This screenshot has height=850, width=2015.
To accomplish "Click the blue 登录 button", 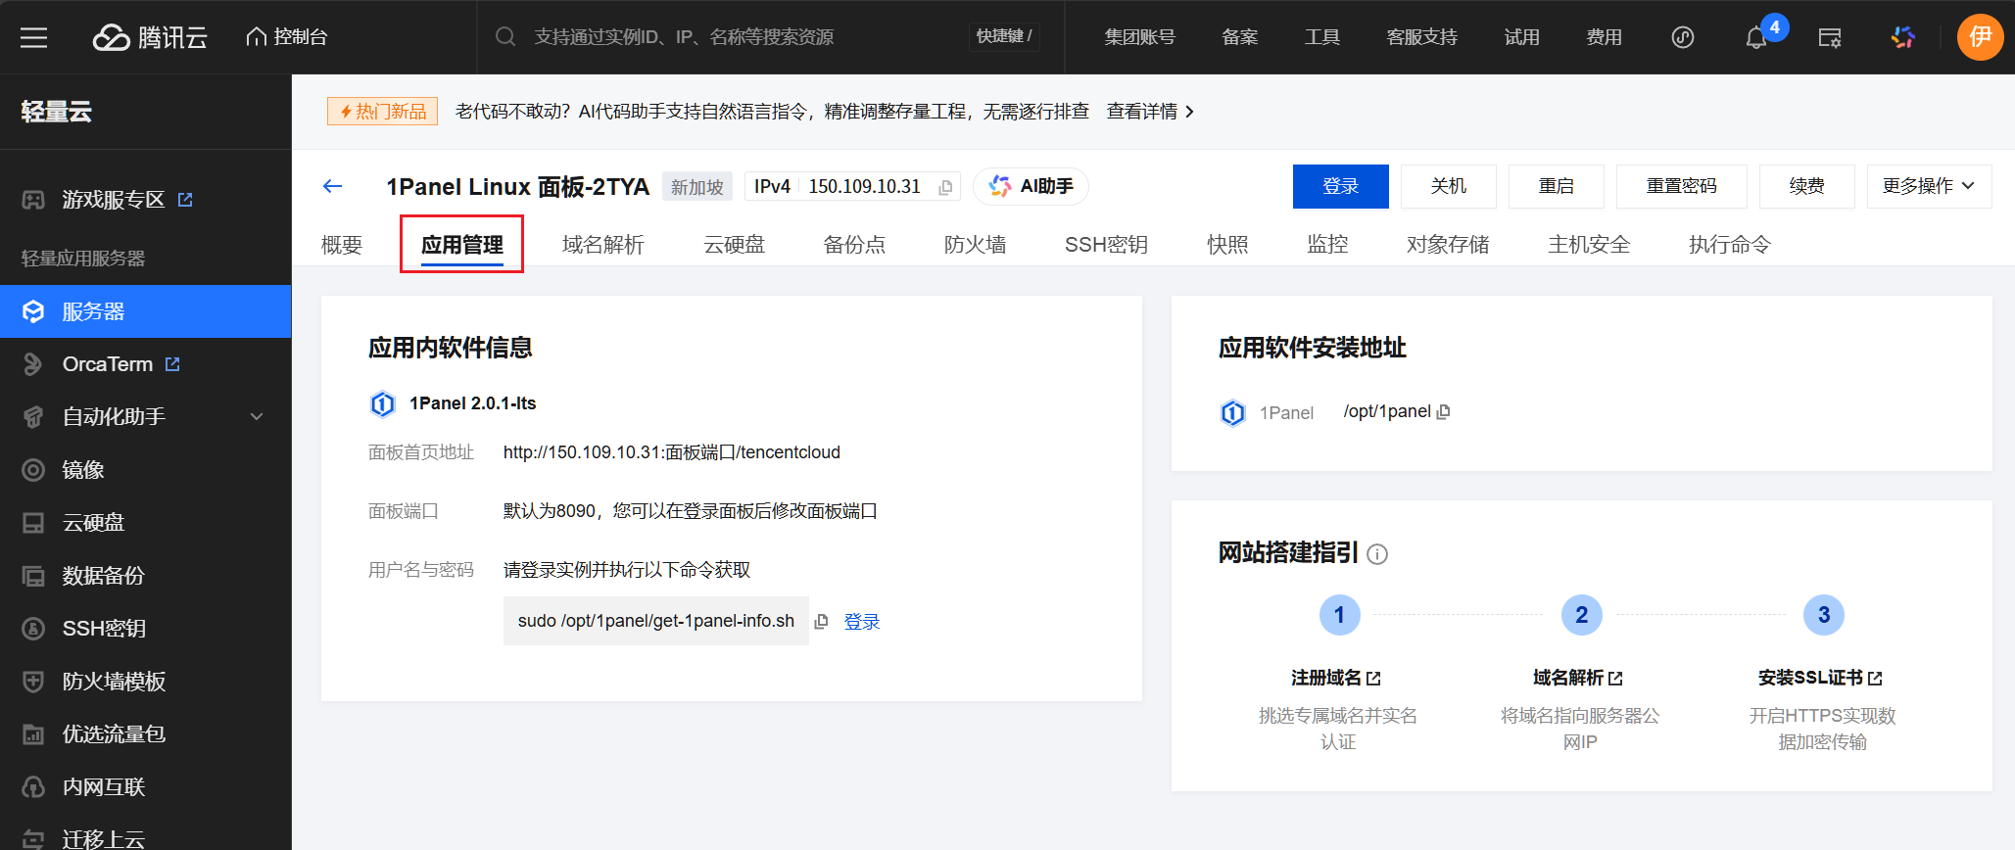I will [1340, 186].
